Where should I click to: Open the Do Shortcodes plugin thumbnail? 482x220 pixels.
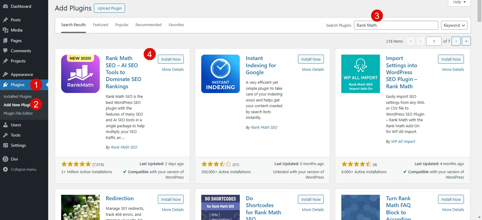(221, 207)
